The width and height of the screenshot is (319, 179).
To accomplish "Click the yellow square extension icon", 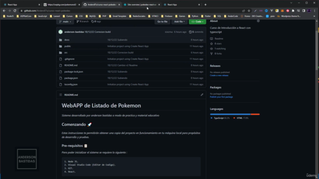I will (x=277, y=11).
